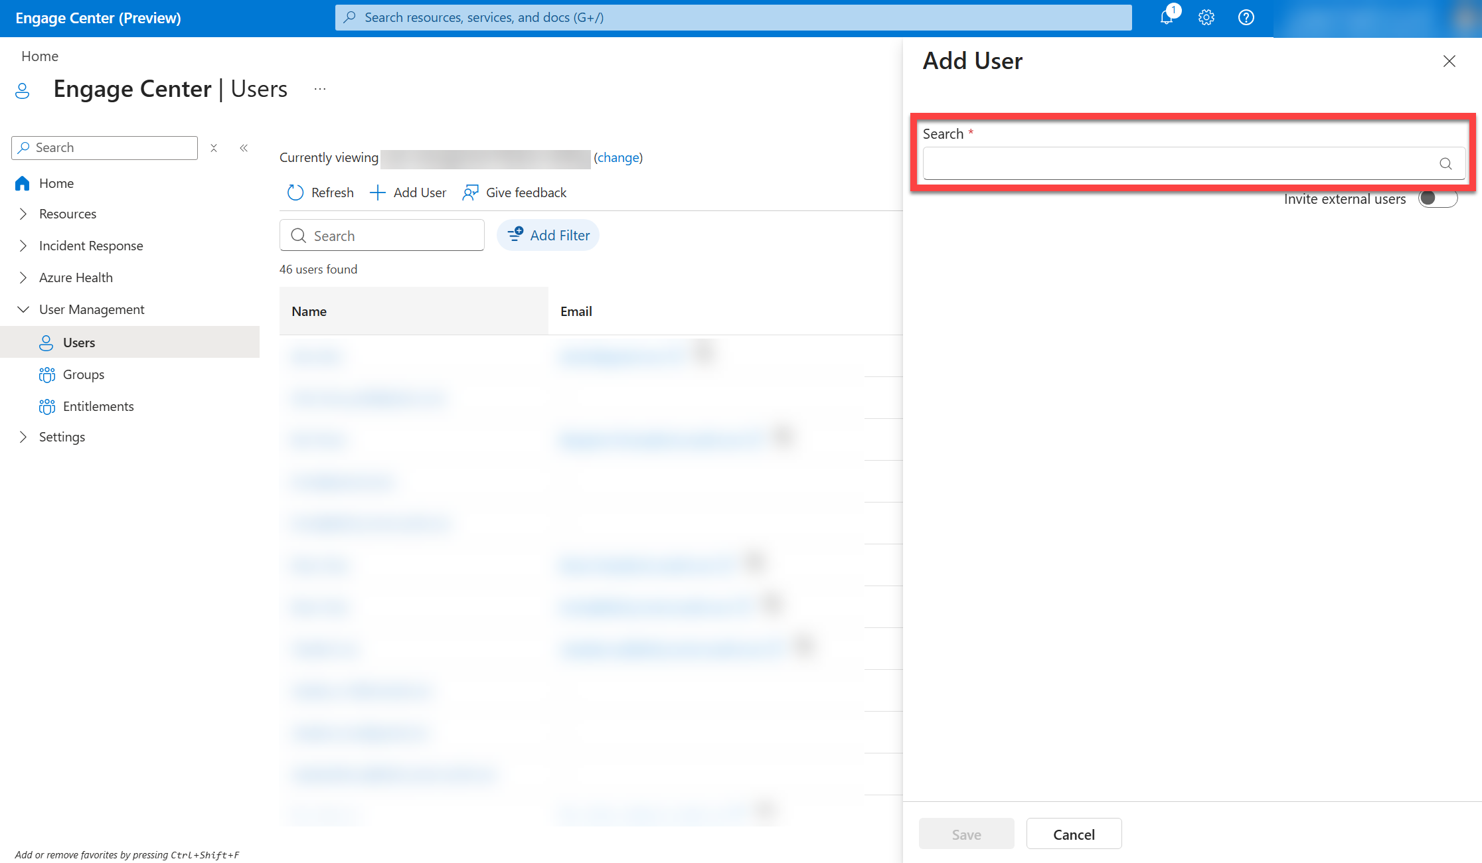Click the Home house icon in sidebar
Image resolution: width=1482 pixels, height=863 pixels.
click(23, 183)
